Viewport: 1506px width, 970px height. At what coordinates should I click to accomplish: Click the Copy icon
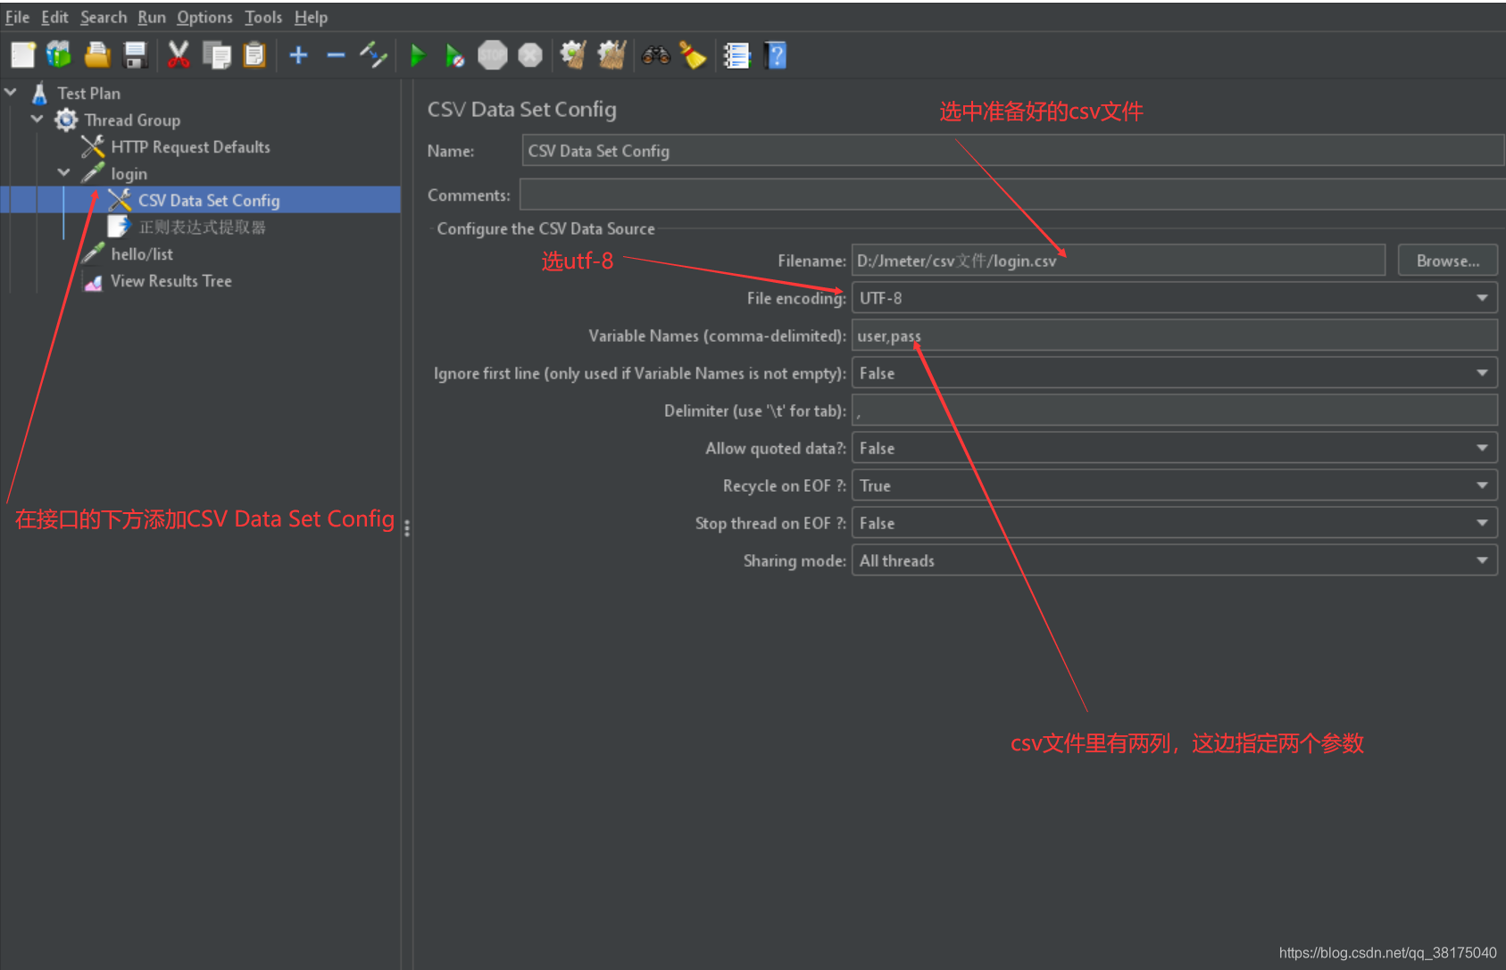pos(217,55)
